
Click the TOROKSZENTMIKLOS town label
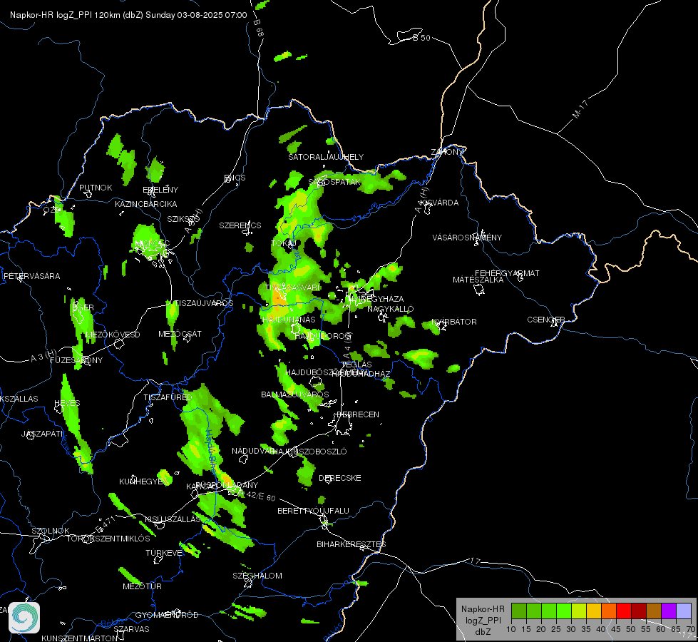tap(108, 539)
